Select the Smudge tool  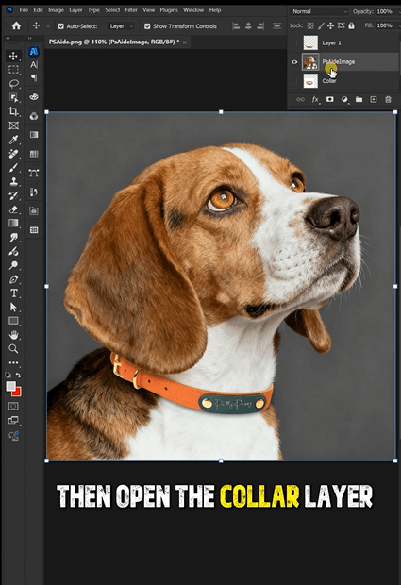coord(13,237)
